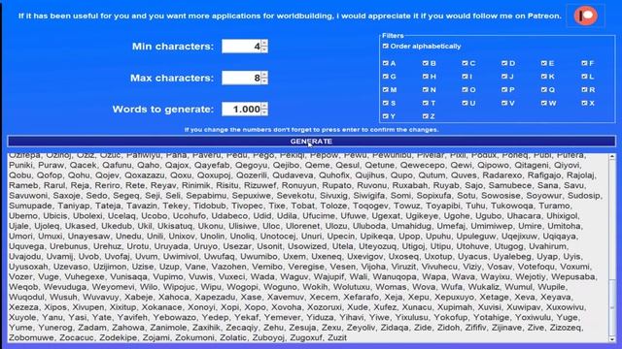This screenshot has height=349, width=622.
Task: Click the GENERATE button
Action: tap(311, 142)
